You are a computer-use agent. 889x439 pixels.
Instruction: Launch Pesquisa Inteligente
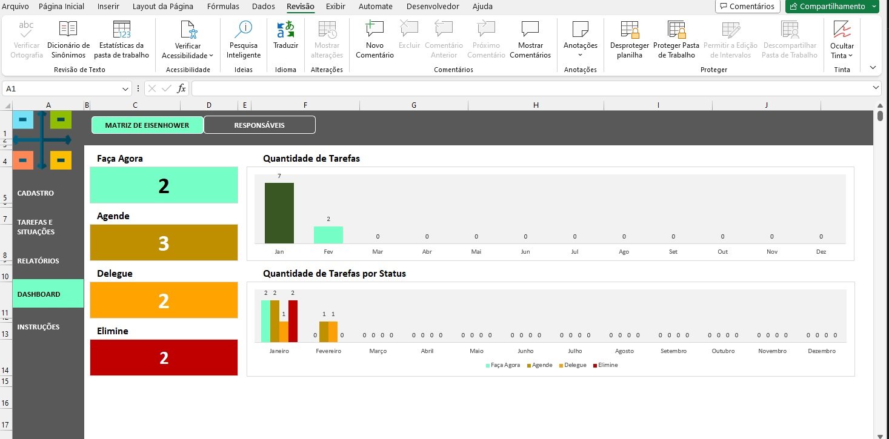pyautogui.click(x=244, y=40)
